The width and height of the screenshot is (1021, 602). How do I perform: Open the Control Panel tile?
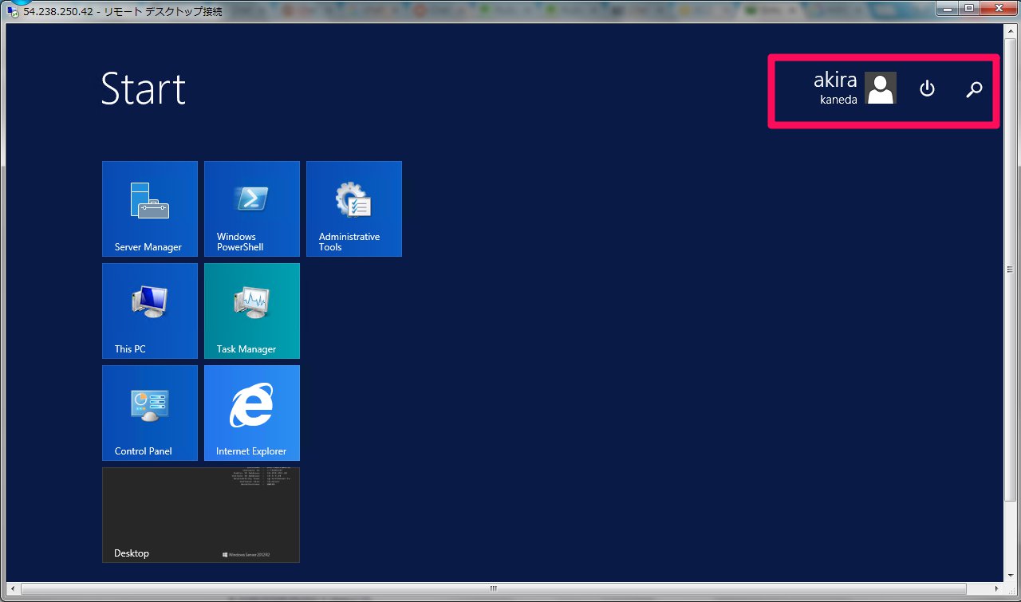tap(150, 413)
